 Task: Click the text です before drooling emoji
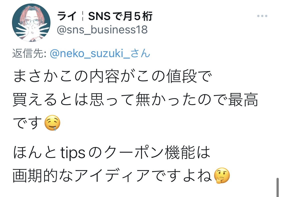(27, 123)
